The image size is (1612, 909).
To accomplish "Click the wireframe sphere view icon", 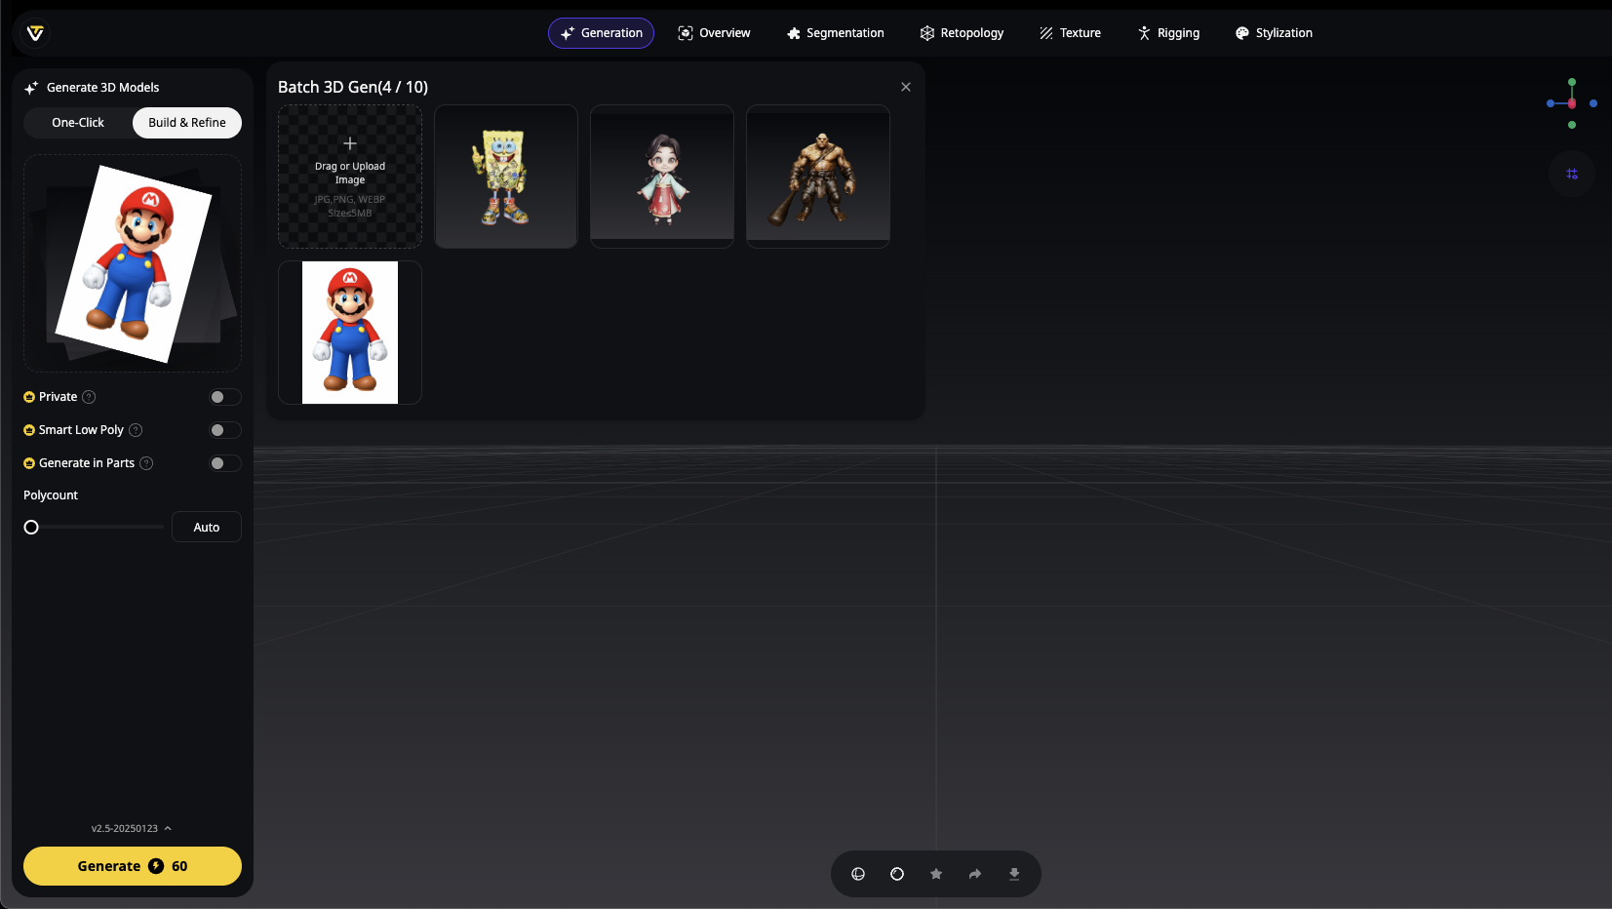I will [x=858, y=874].
